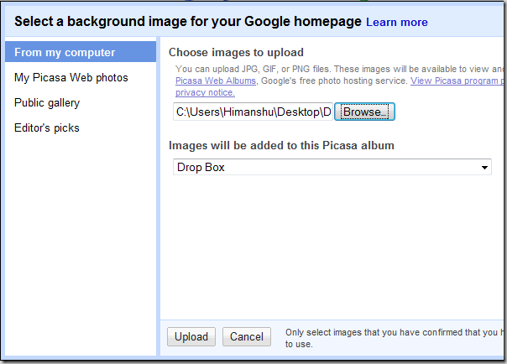The width and height of the screenshot is (507, 364).
Task: Go to Editor's picks
Action: [47, 127]
